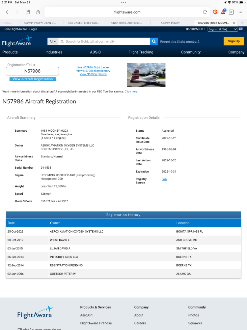Click the Photos footer link
Screen dimensions: 247x330
click(194, 315)
